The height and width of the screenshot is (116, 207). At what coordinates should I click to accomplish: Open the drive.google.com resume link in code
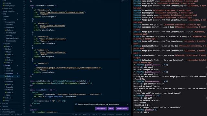(x=68, y=68)
